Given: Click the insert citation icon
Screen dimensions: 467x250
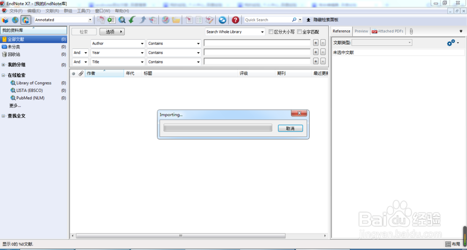Looking at the screenshot, I should [x=189, y=20].
